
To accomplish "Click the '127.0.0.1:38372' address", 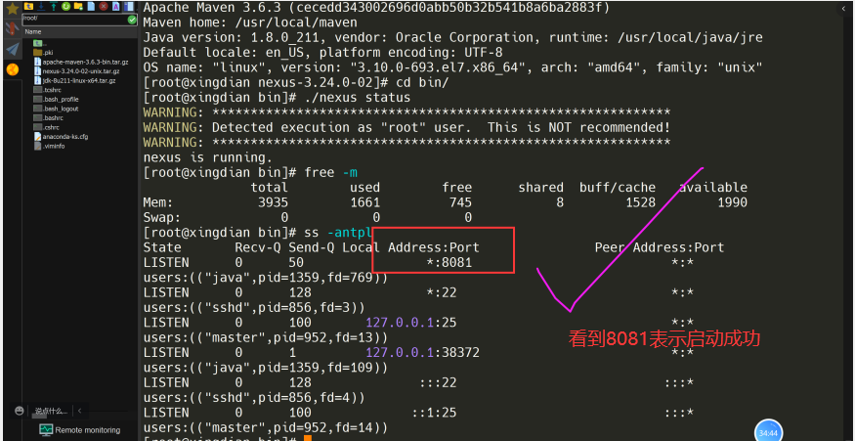I will pos(422,353).
